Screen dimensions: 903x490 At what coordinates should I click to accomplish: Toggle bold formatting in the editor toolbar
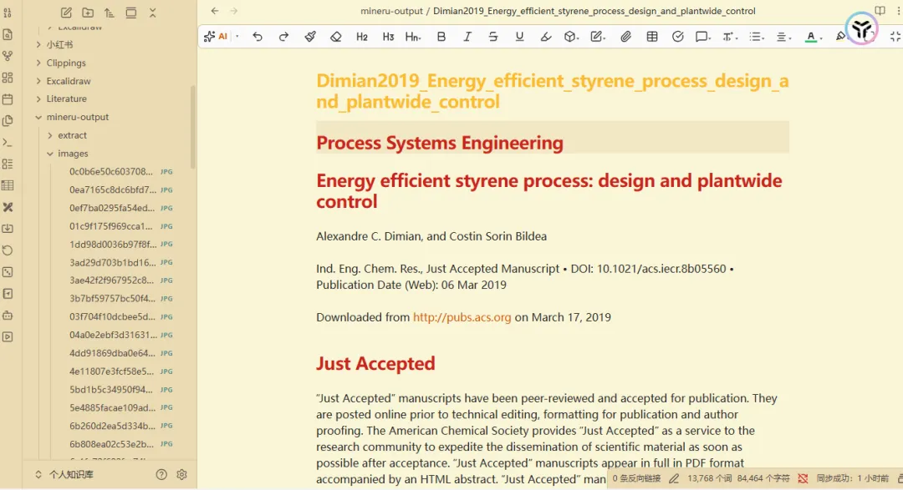pyautogui.click(x=441, y=37)
